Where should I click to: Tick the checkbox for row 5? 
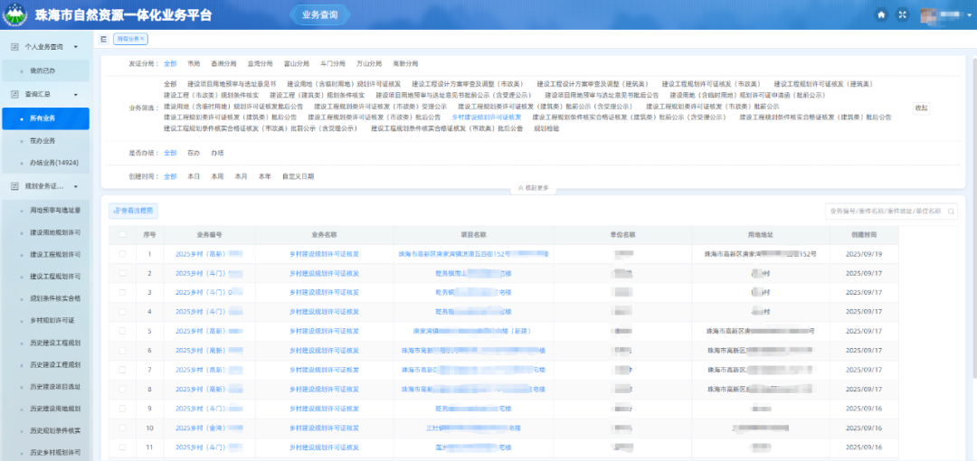(x=122, y=331)
